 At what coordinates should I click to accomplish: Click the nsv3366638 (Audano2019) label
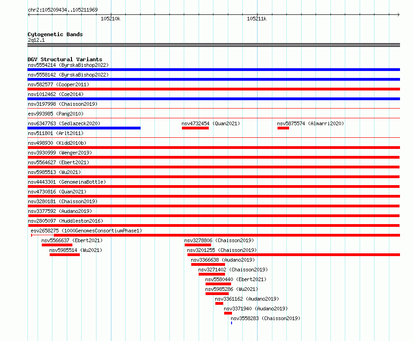(x=223, y=260)
